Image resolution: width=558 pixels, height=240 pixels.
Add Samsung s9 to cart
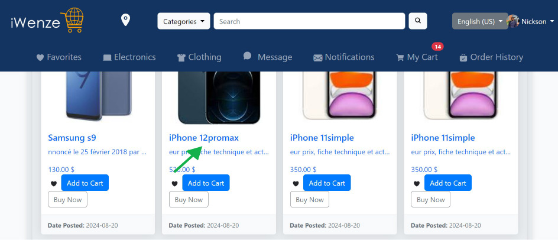pyautogui.click(x=85, y=183)
